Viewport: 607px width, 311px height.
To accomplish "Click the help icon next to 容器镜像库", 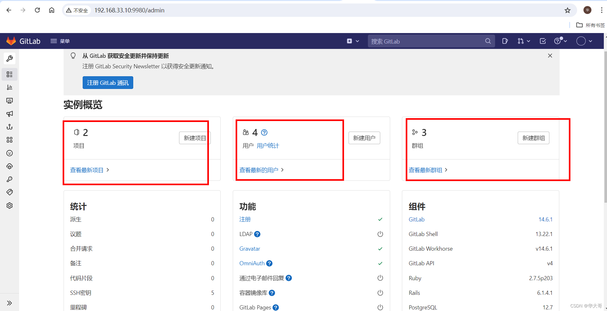I will [272, 293].
